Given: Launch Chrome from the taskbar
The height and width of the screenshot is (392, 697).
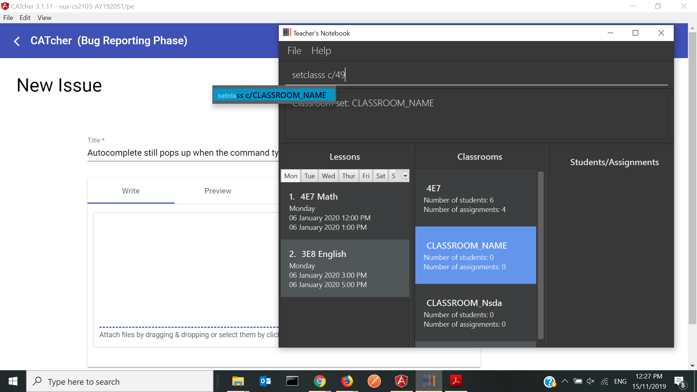Looking at the screenshot, I should [x=319, y=381].
